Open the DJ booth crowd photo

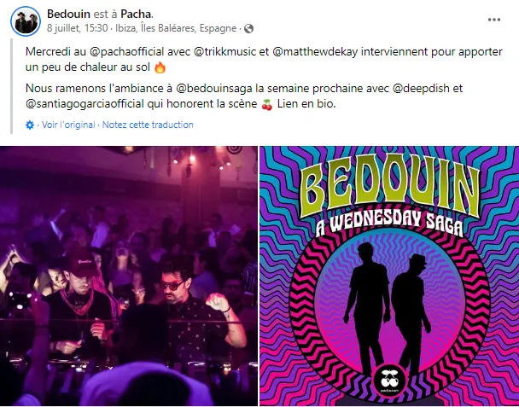point(128,276)
